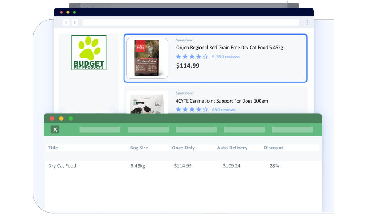The image size is (367, 214).
Task: Click the Orijen star rating
Action: 192,57
